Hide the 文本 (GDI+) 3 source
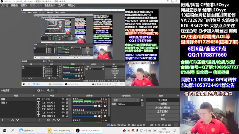This screenshot has height=134, width=239. [63, 102]
